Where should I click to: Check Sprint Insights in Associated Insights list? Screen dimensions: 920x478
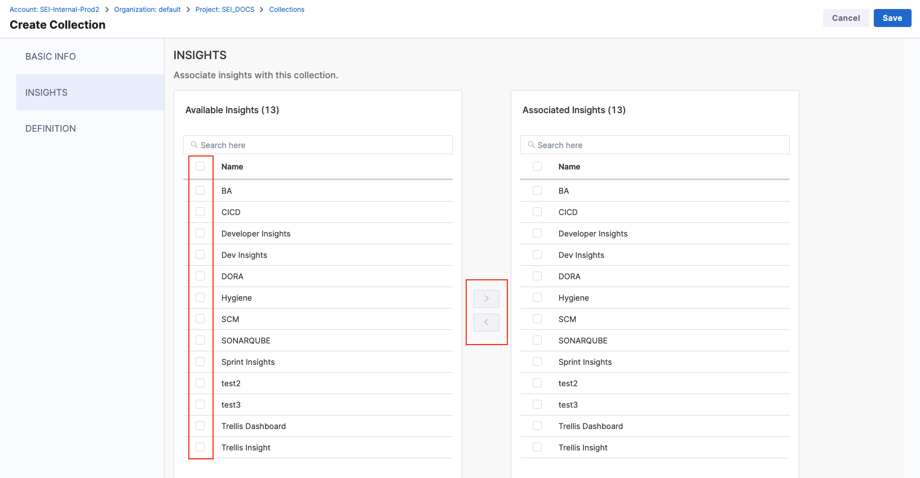coord(537,361)
